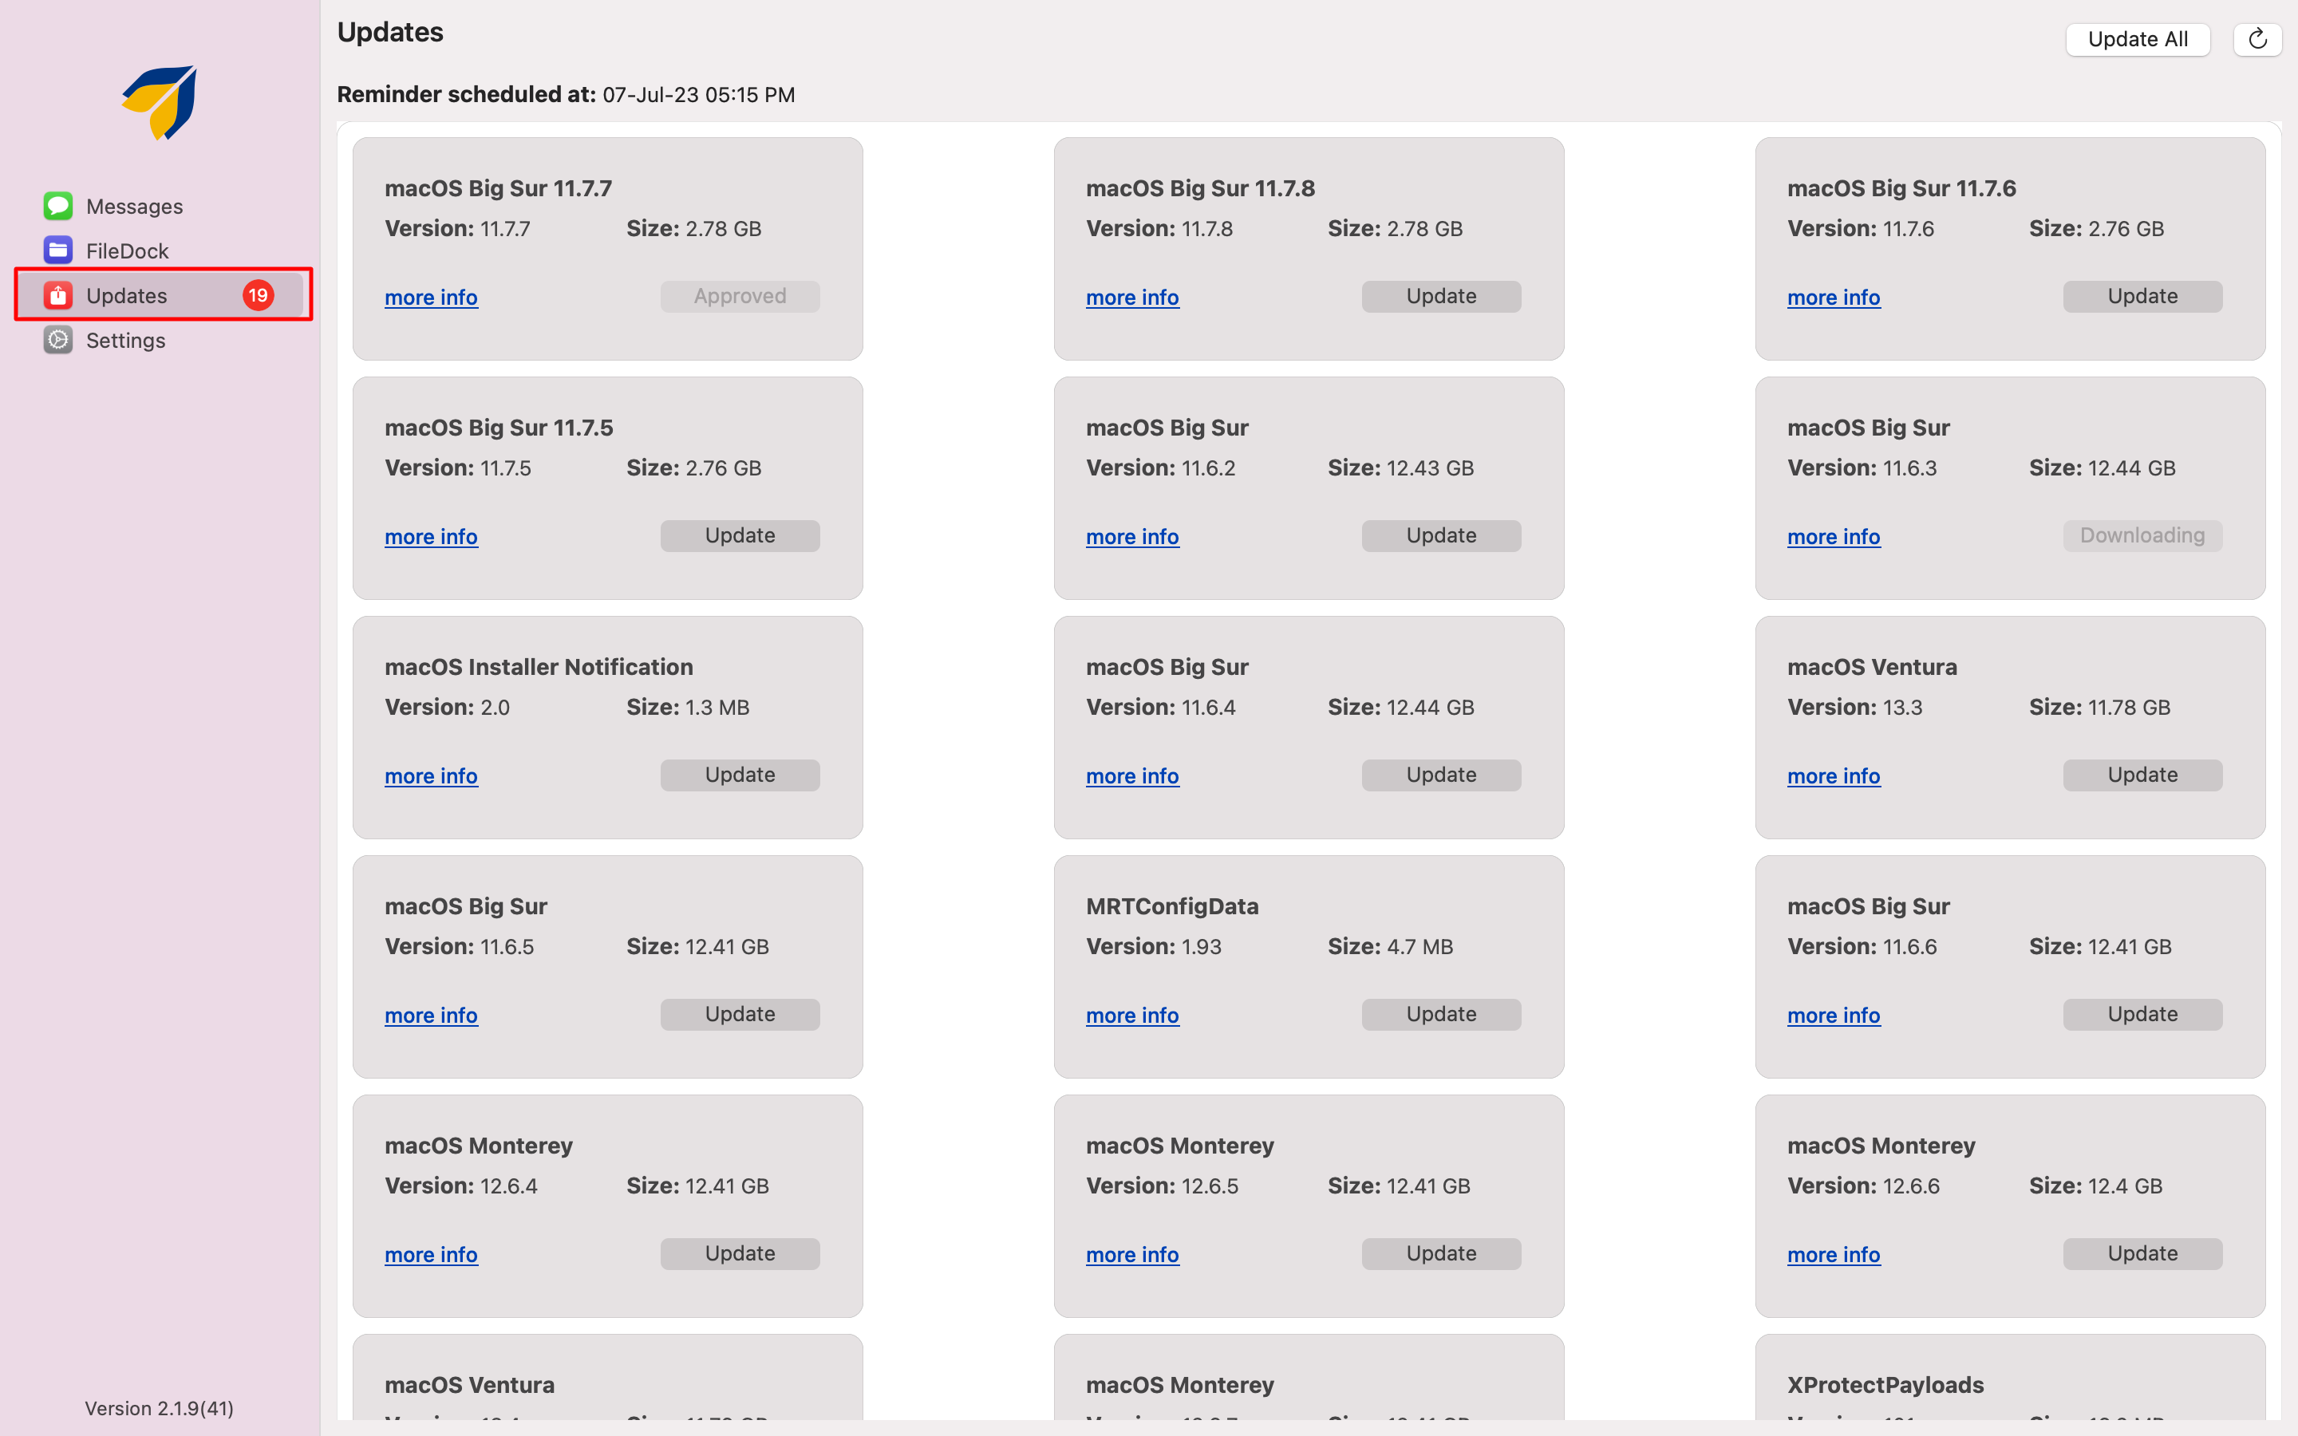Update macOS Monterey version 12.6.5
The height and width of the screenshot is (1436, 2298).
1440,1253
